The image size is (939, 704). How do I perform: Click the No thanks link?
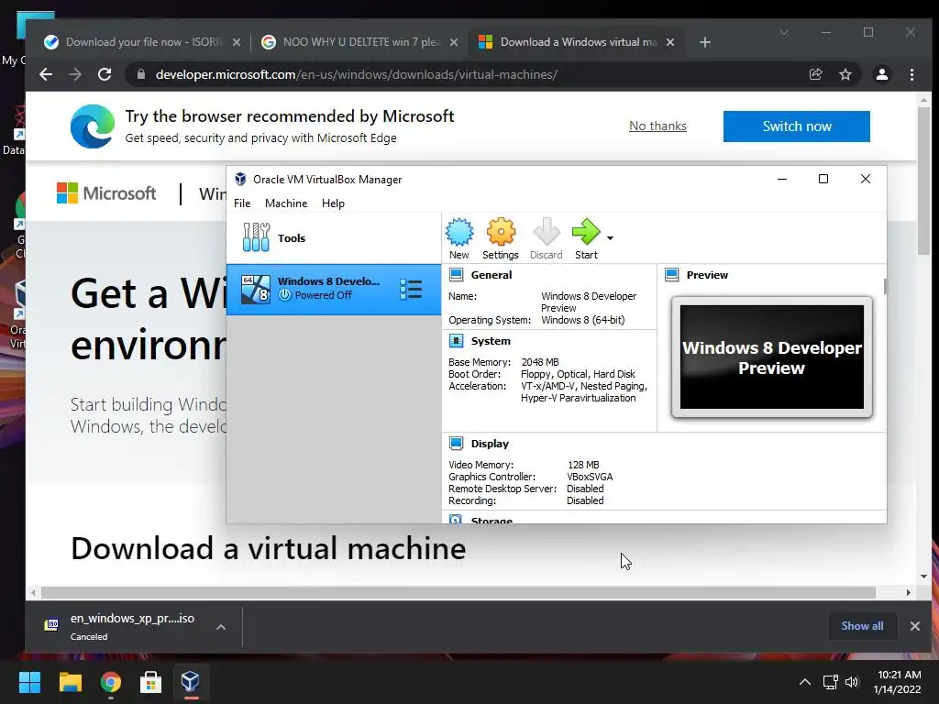pyautogui.click(x=657, y=126)
